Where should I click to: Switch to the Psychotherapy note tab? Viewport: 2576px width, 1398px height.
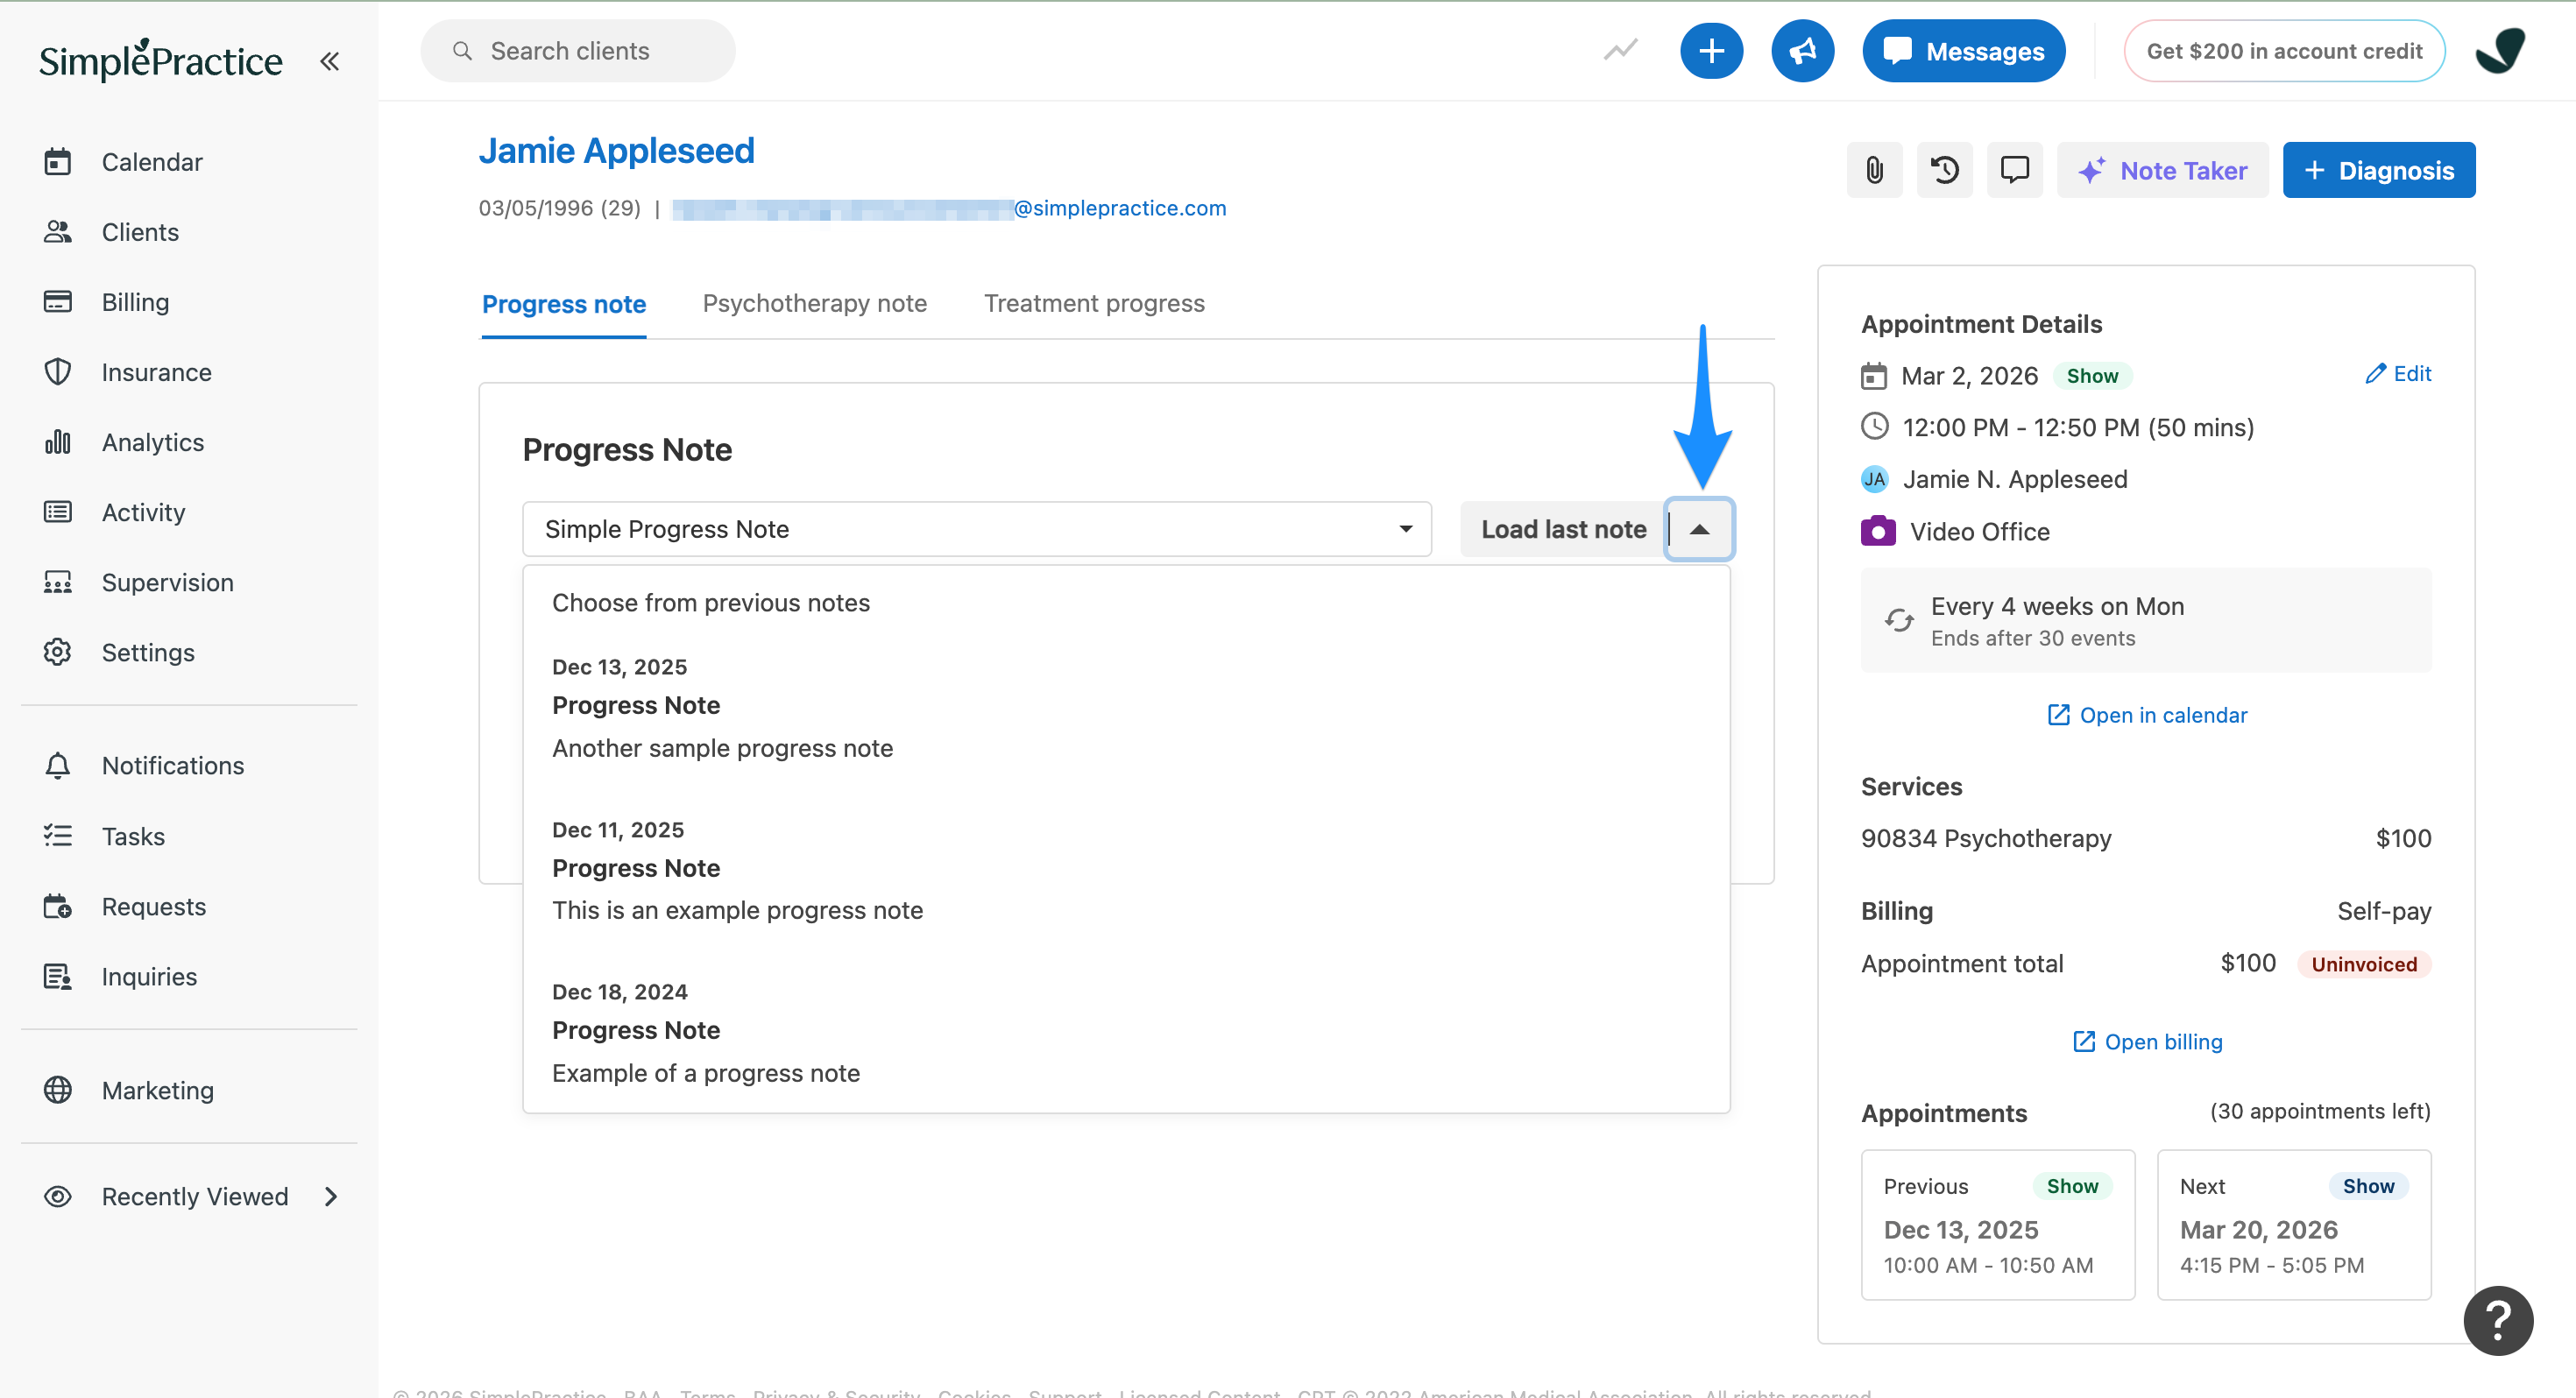(814, 303)
